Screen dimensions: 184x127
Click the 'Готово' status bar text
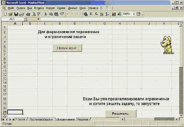[8, 124]
